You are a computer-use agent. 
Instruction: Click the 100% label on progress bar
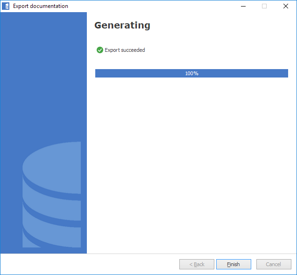click(191, 73)
